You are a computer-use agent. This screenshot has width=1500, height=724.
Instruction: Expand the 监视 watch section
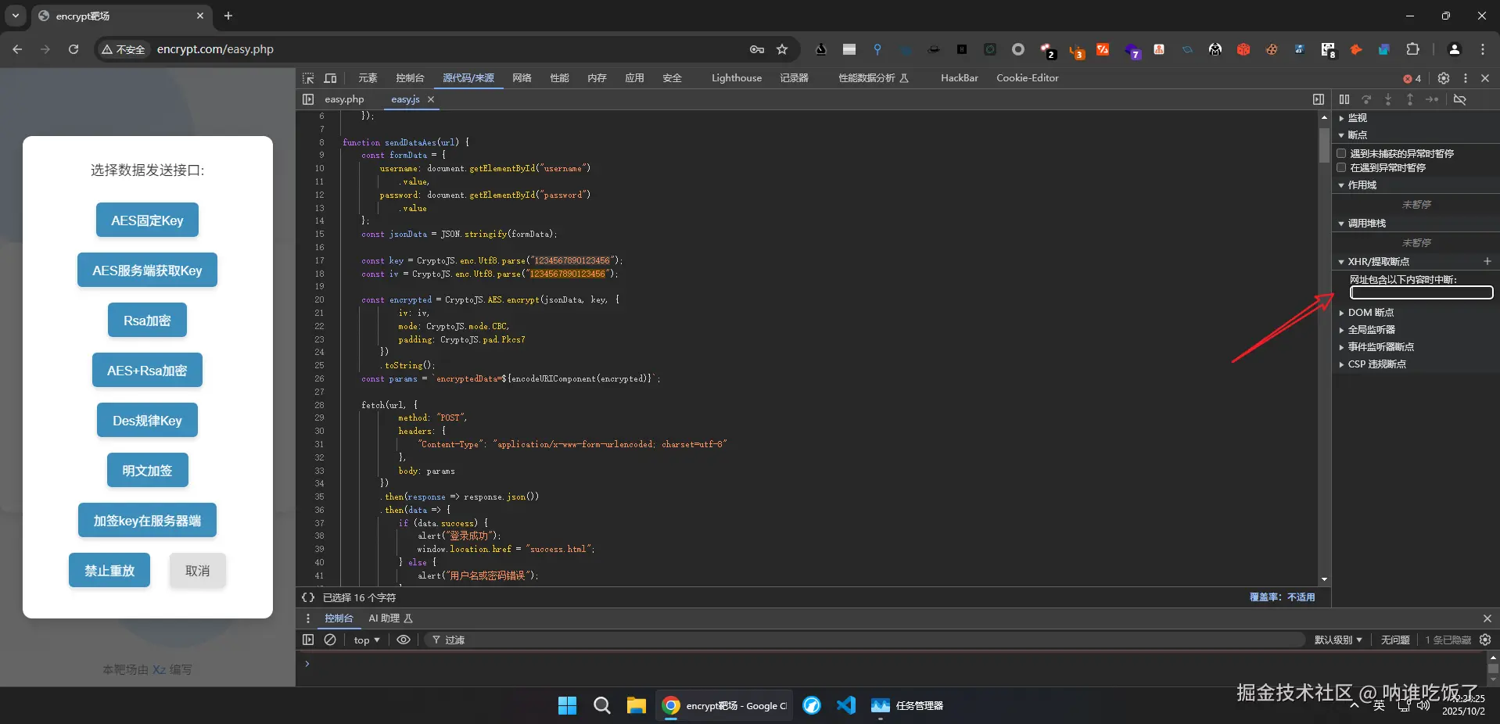tap(1357, 118)
